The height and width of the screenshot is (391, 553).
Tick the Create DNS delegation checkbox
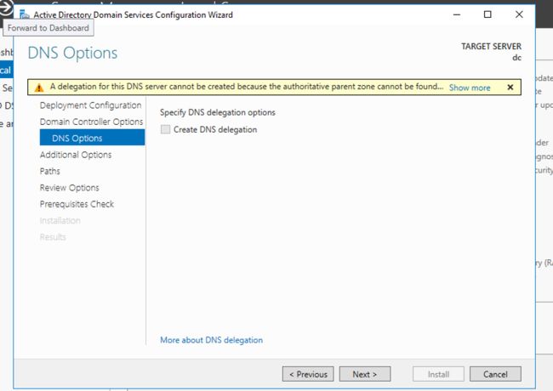click(x=165, y=129)
